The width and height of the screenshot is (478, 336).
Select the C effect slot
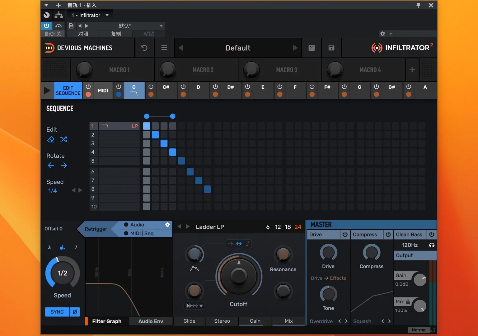coord(134,91)
